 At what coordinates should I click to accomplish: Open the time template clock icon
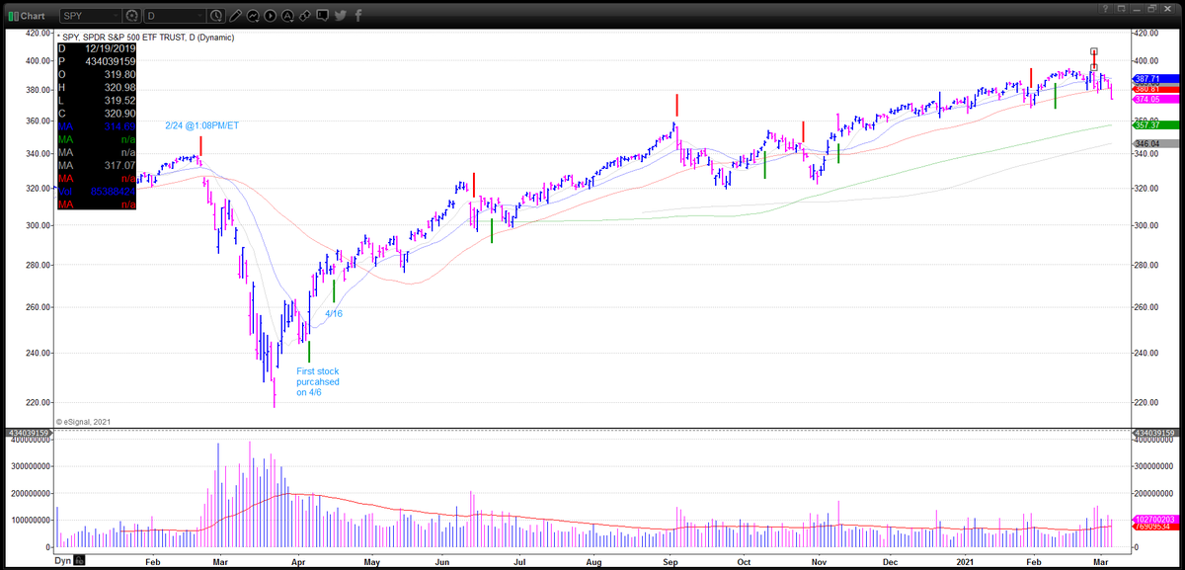point(217,16)
